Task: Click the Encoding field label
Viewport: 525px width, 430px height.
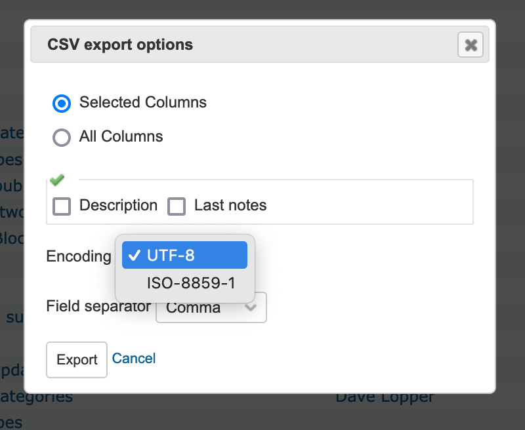Action: tap(79, 256)
